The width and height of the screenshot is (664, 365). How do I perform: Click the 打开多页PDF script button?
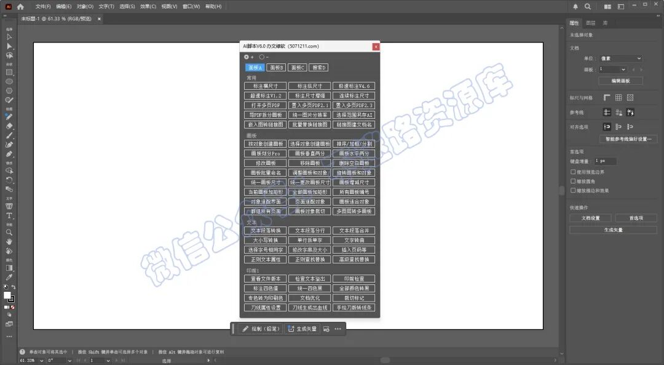266,105
